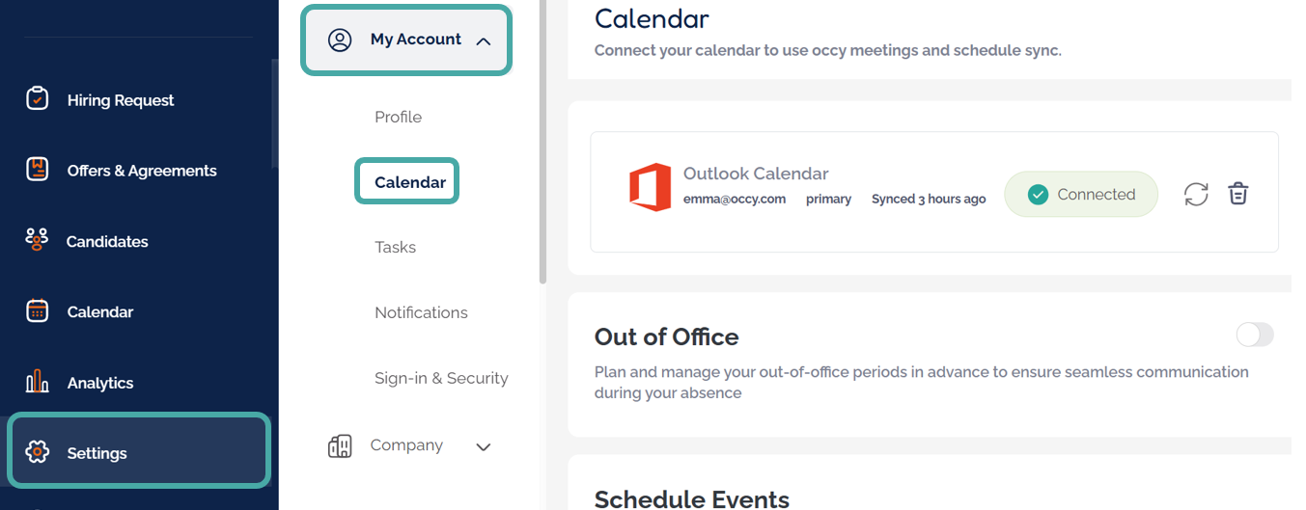Image resolution: width=1306 pixels, height=510 pixels.
Task: Click the Outlook Office logo
Action: (x=650, y=187)
